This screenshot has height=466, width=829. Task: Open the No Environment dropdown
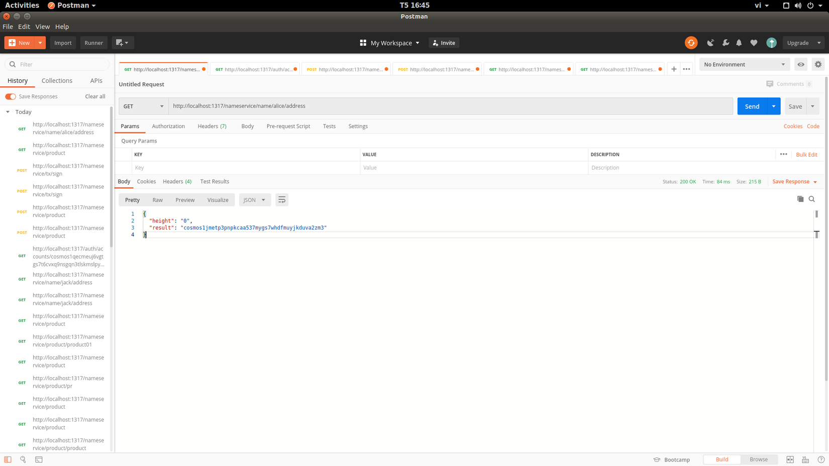click(744, 64)
